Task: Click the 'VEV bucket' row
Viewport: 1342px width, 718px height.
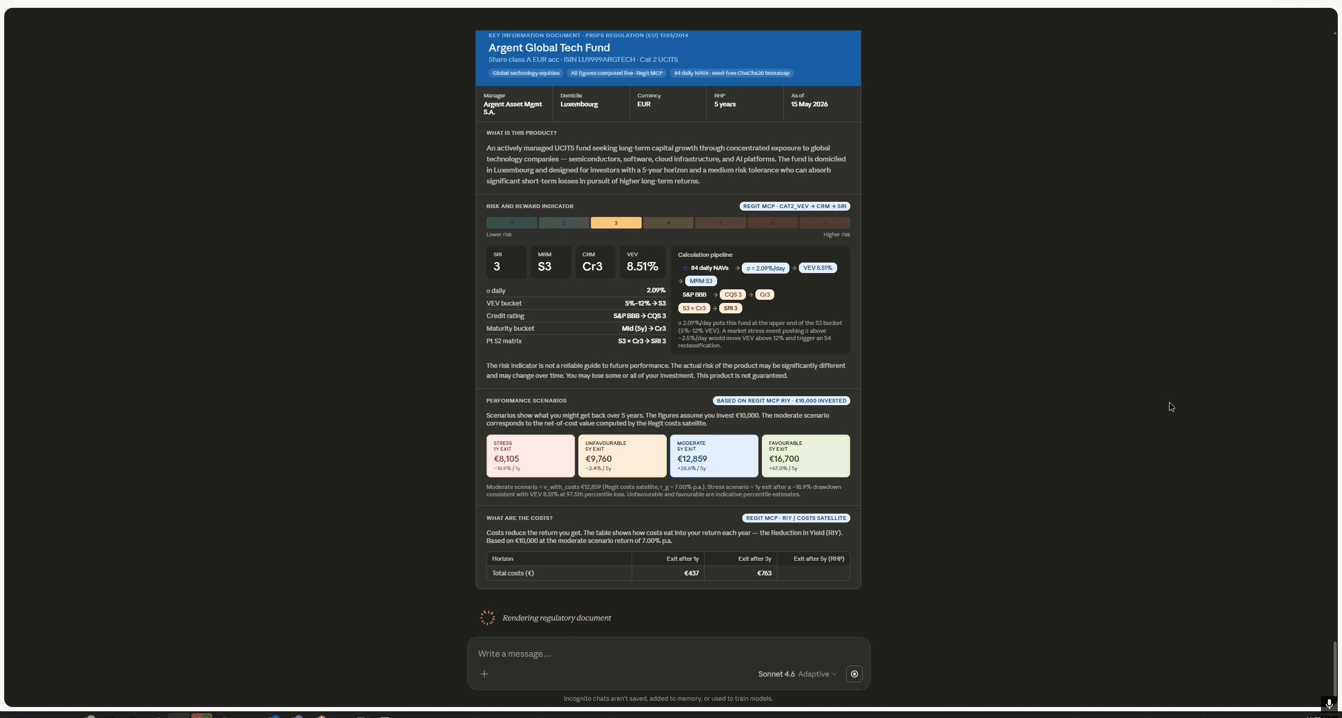Action: [x=576, y=303]
